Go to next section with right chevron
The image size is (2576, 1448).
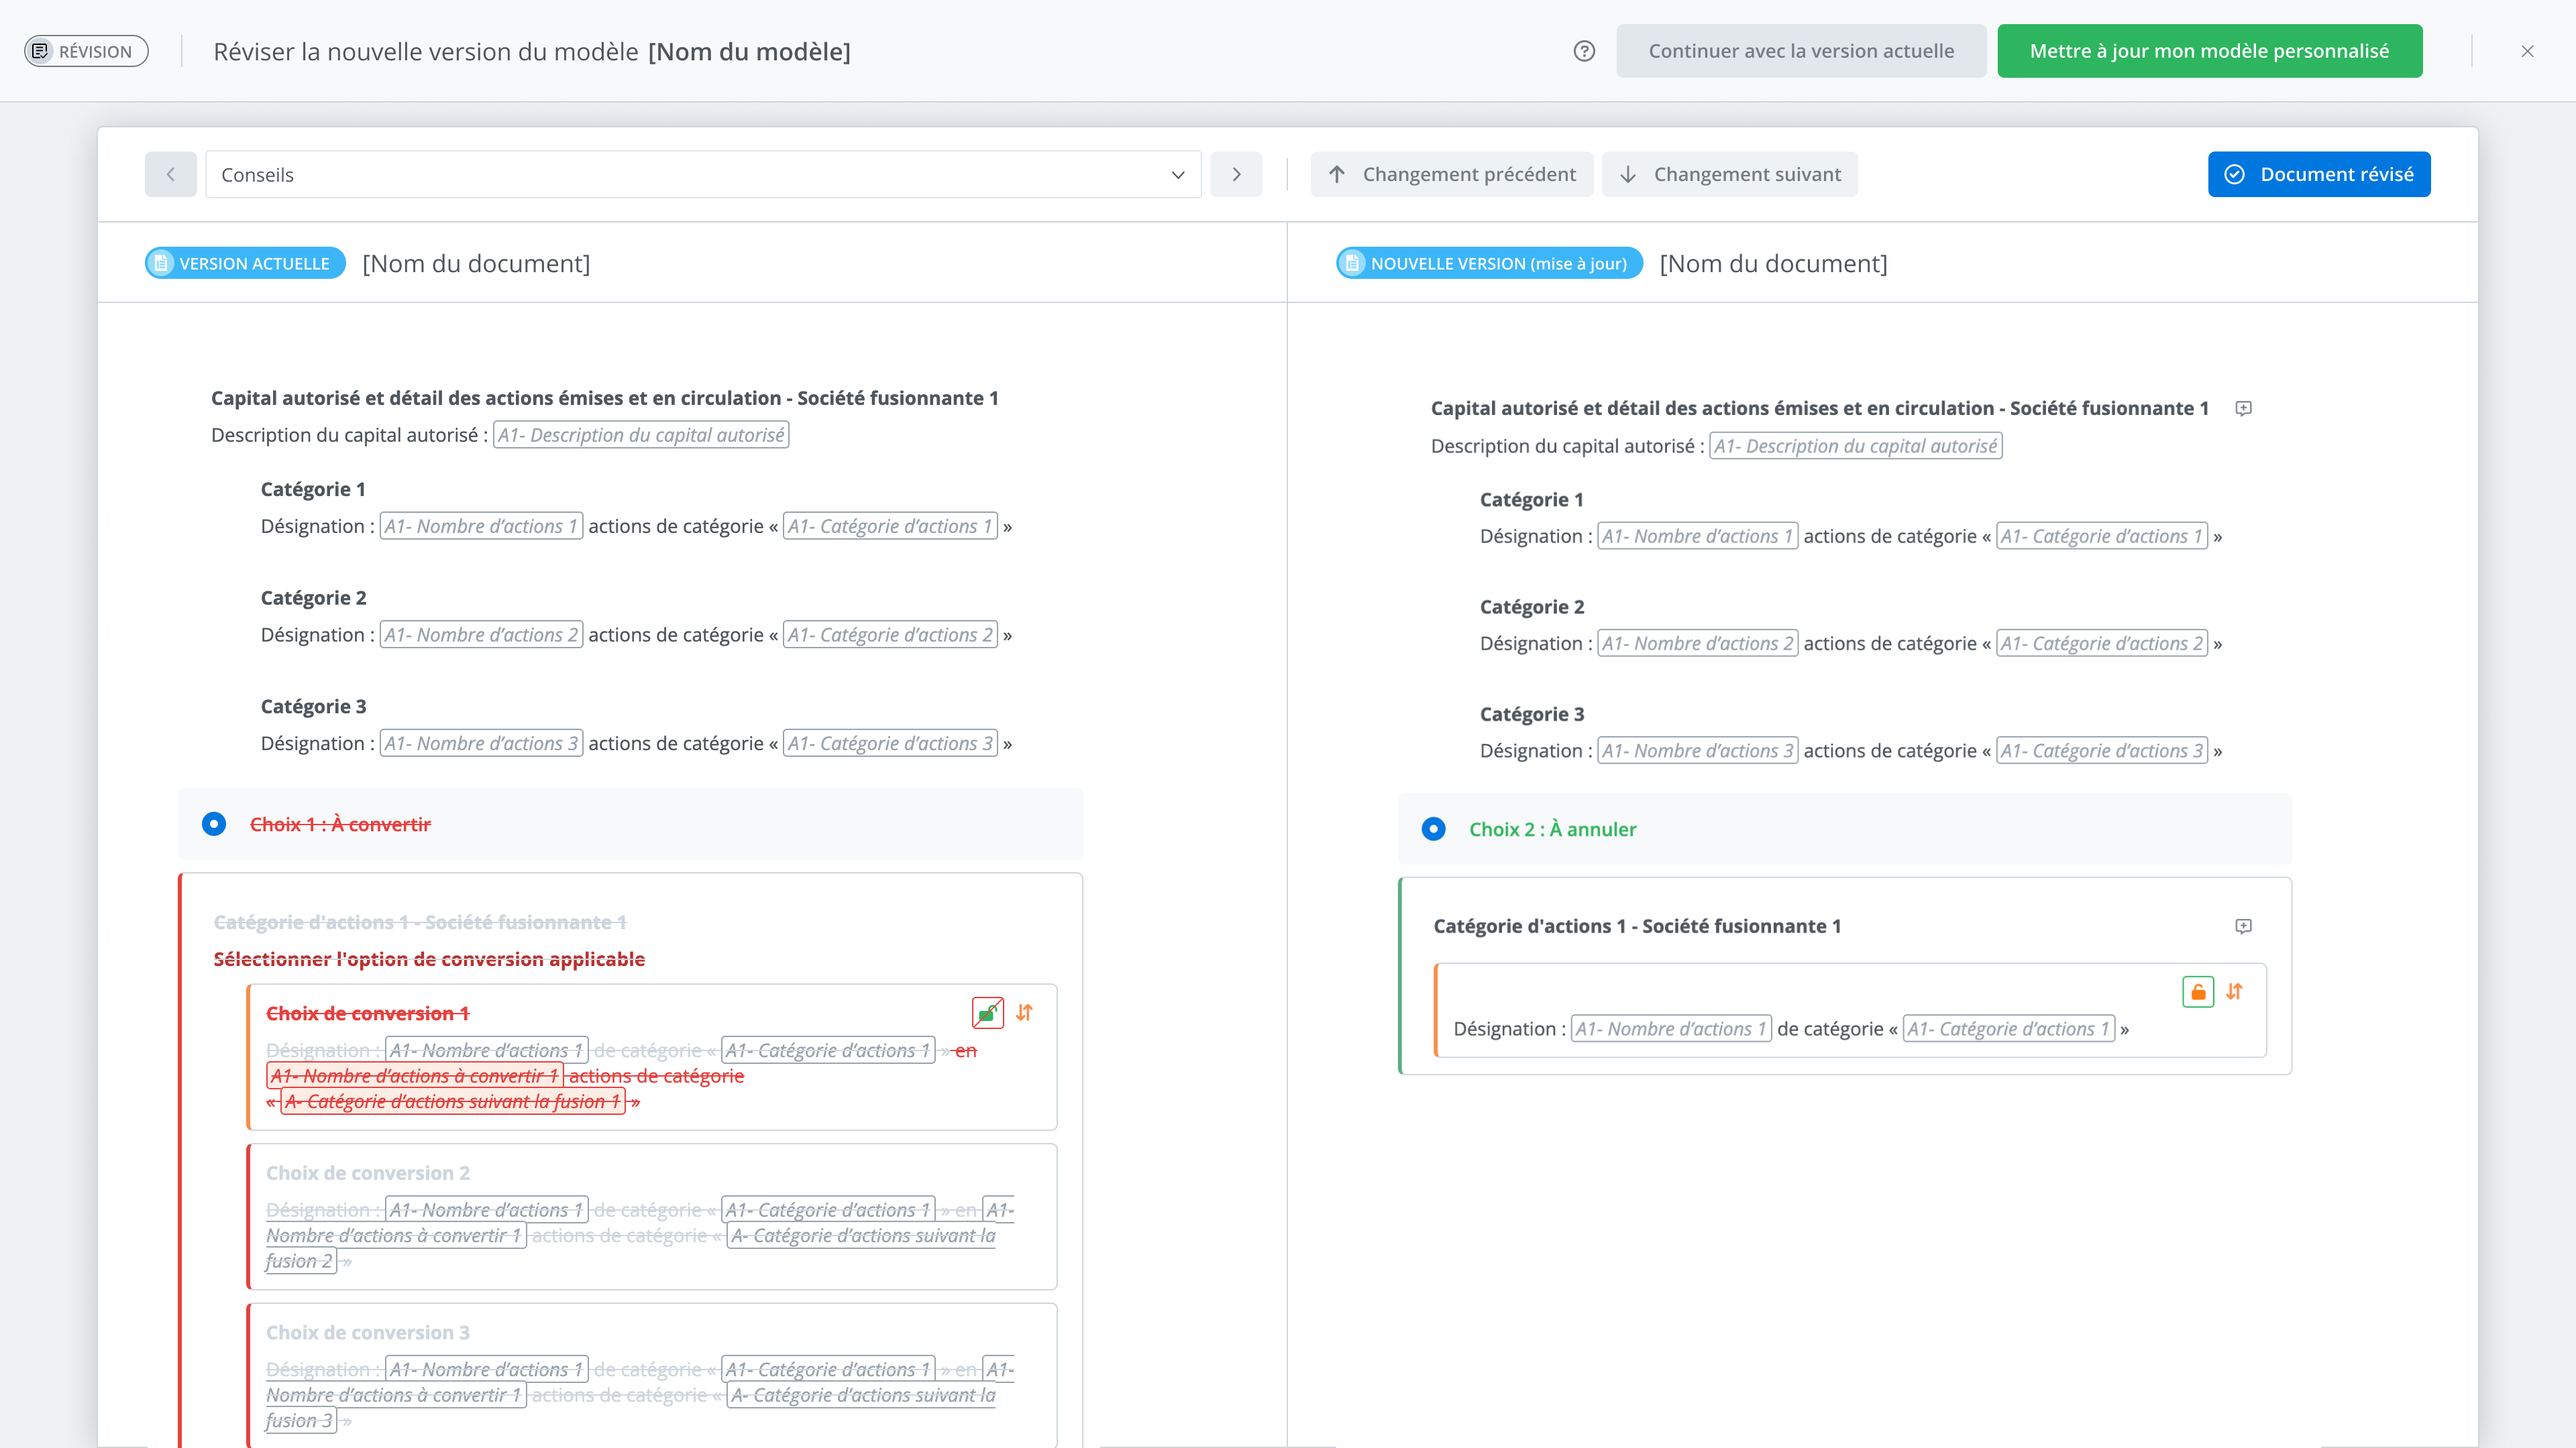[1236, 175]
